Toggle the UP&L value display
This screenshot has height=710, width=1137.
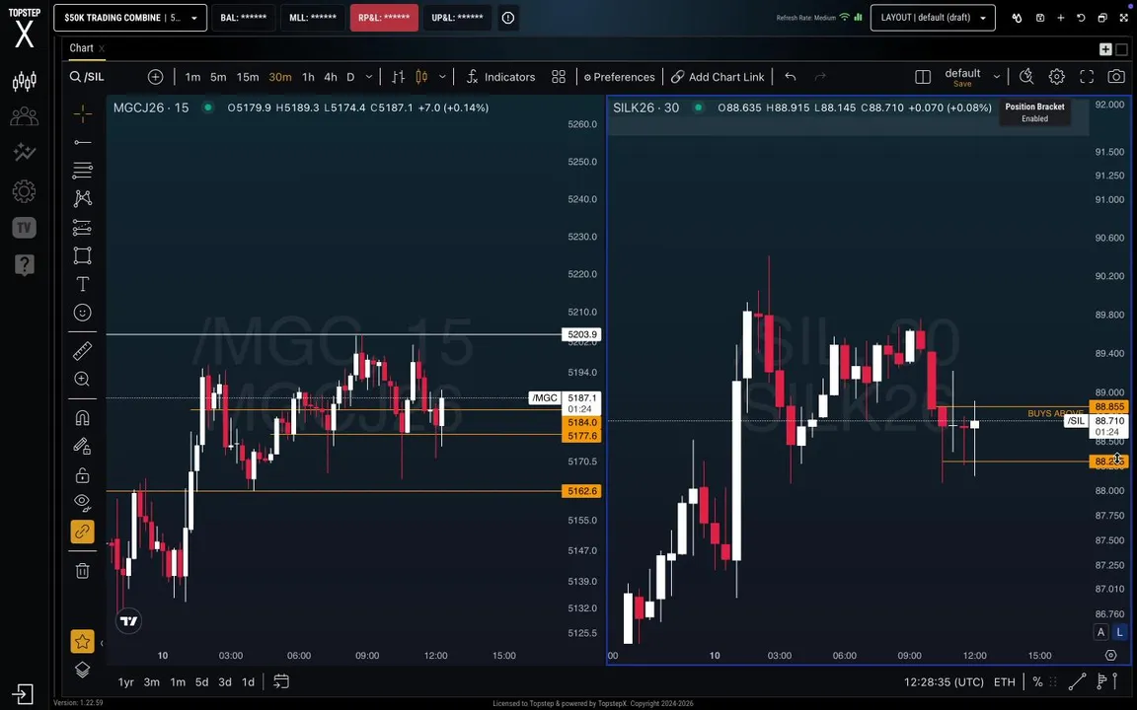pos(457,18)
